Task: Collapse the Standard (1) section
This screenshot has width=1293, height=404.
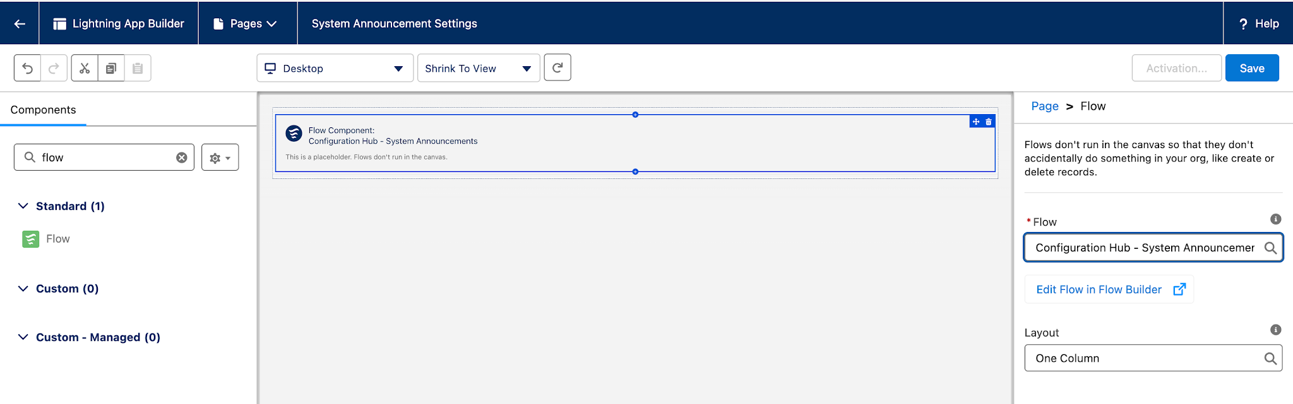Action: coord(23,206)
